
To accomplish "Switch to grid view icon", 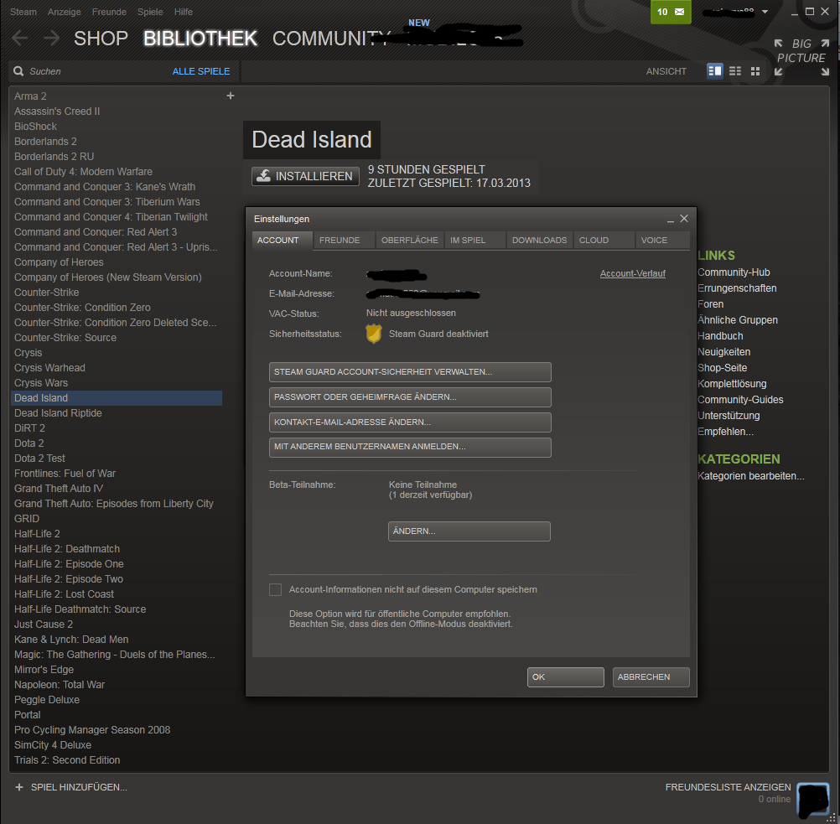I will [x=755, y=71].
